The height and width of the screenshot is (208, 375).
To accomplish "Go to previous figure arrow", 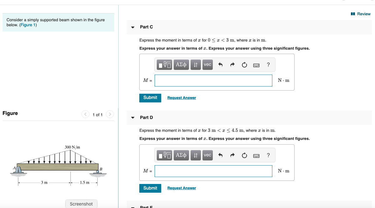I will (85, 114).
